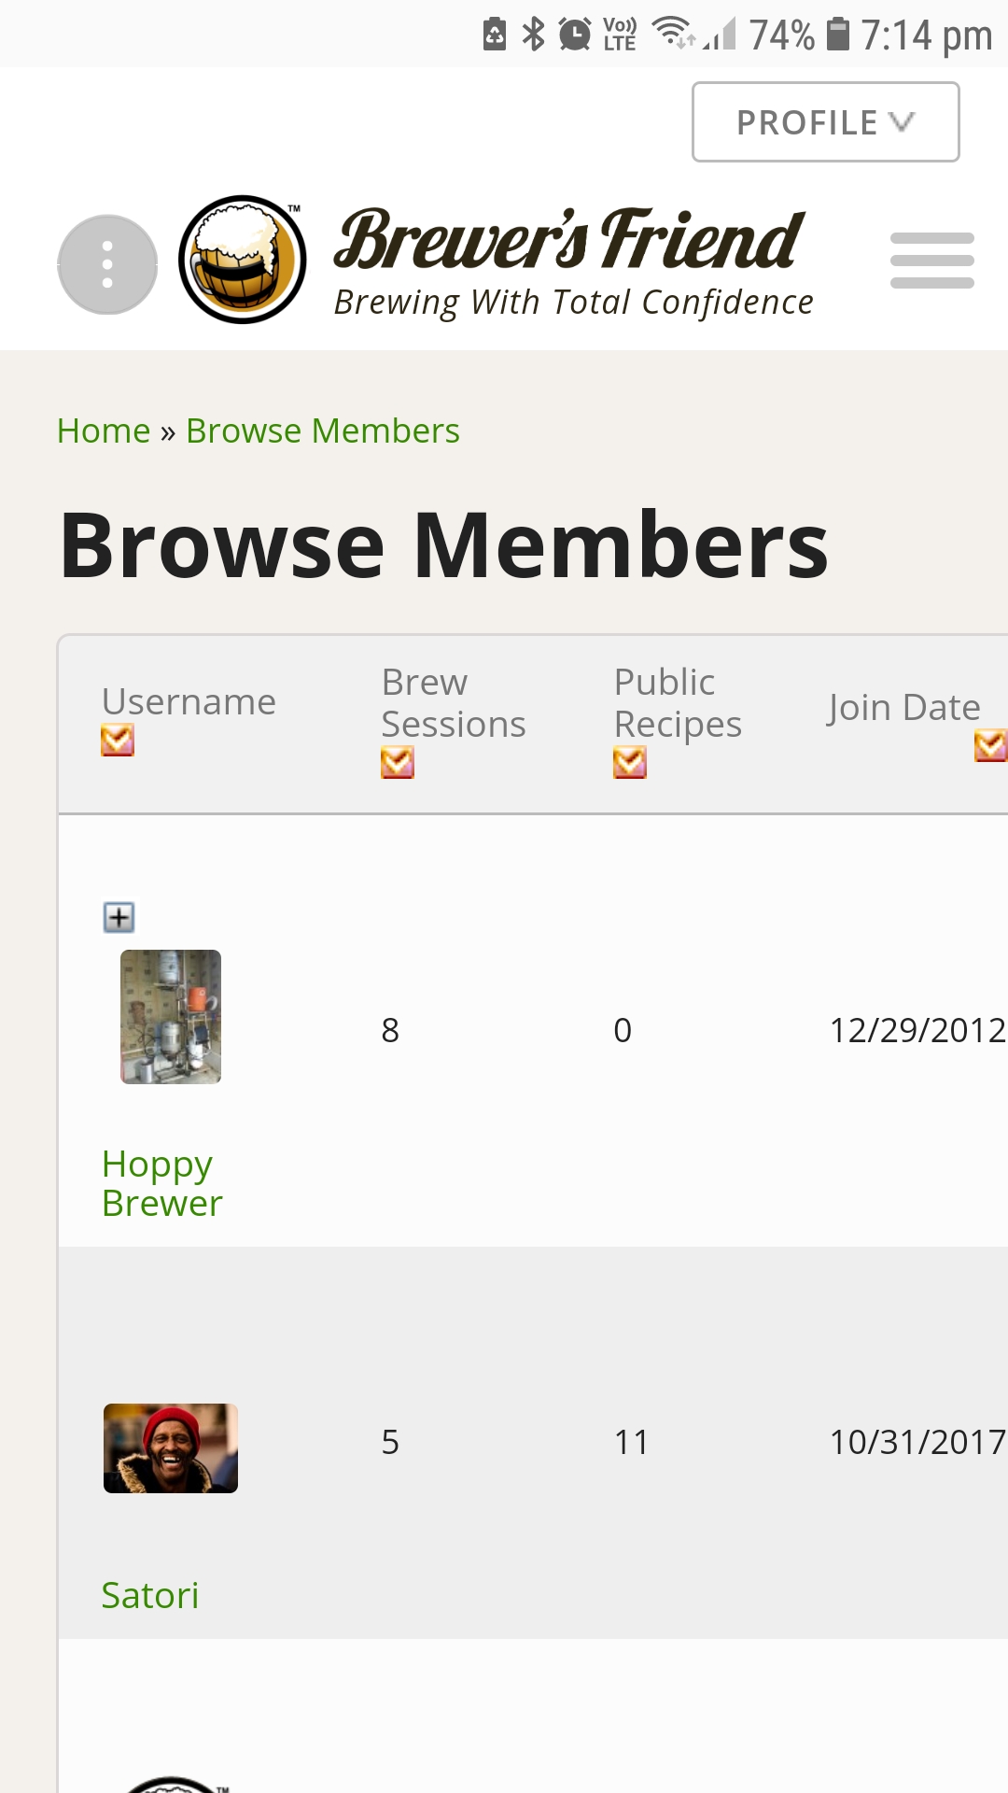Sort by Brew Sessions sort icon
Viewport: 1008px width, 1793px height.
point(398,762)
